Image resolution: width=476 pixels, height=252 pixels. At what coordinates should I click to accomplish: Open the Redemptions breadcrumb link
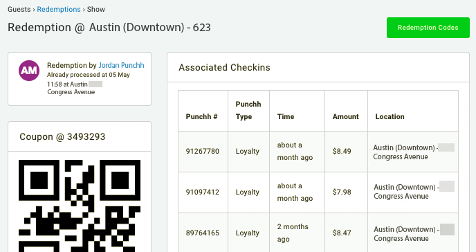tap(59, 10)
